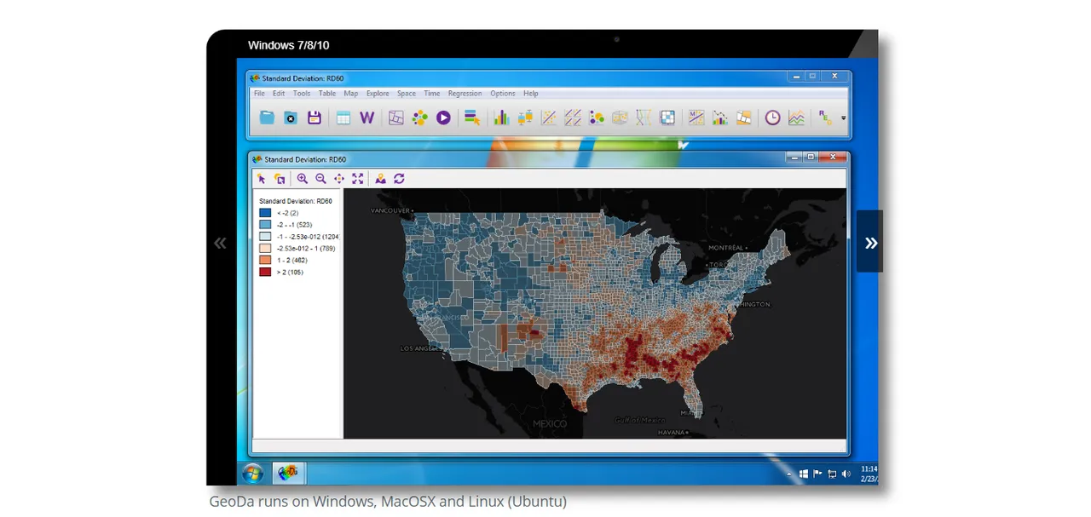Click the Windows Start orb button
The width and height of the screenshot is (1091, 517).
click(x=252, y=474)
